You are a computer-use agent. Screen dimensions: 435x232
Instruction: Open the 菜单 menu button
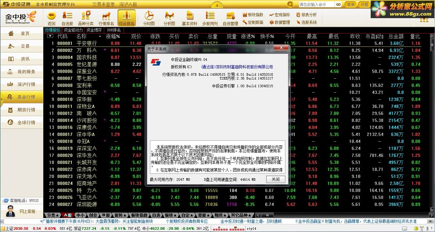351,4
